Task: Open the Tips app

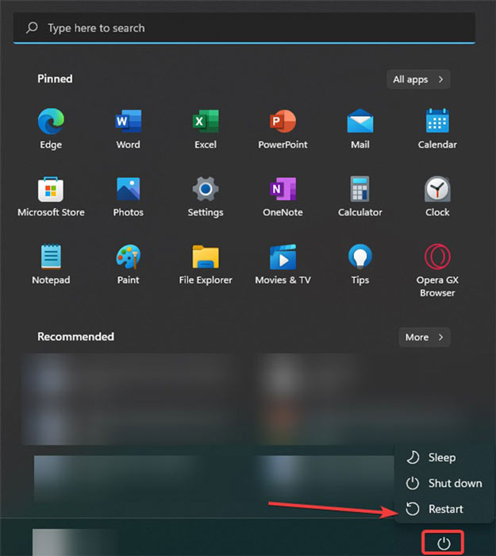Action: point(360,264)
